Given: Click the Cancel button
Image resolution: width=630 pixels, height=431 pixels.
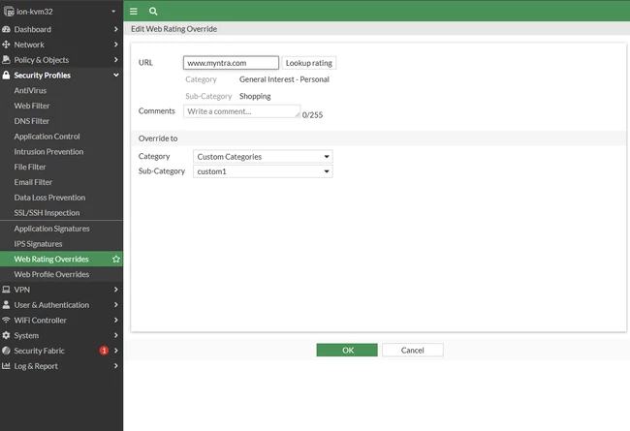Looking at the screenshot, I should [x=413, y=350].
